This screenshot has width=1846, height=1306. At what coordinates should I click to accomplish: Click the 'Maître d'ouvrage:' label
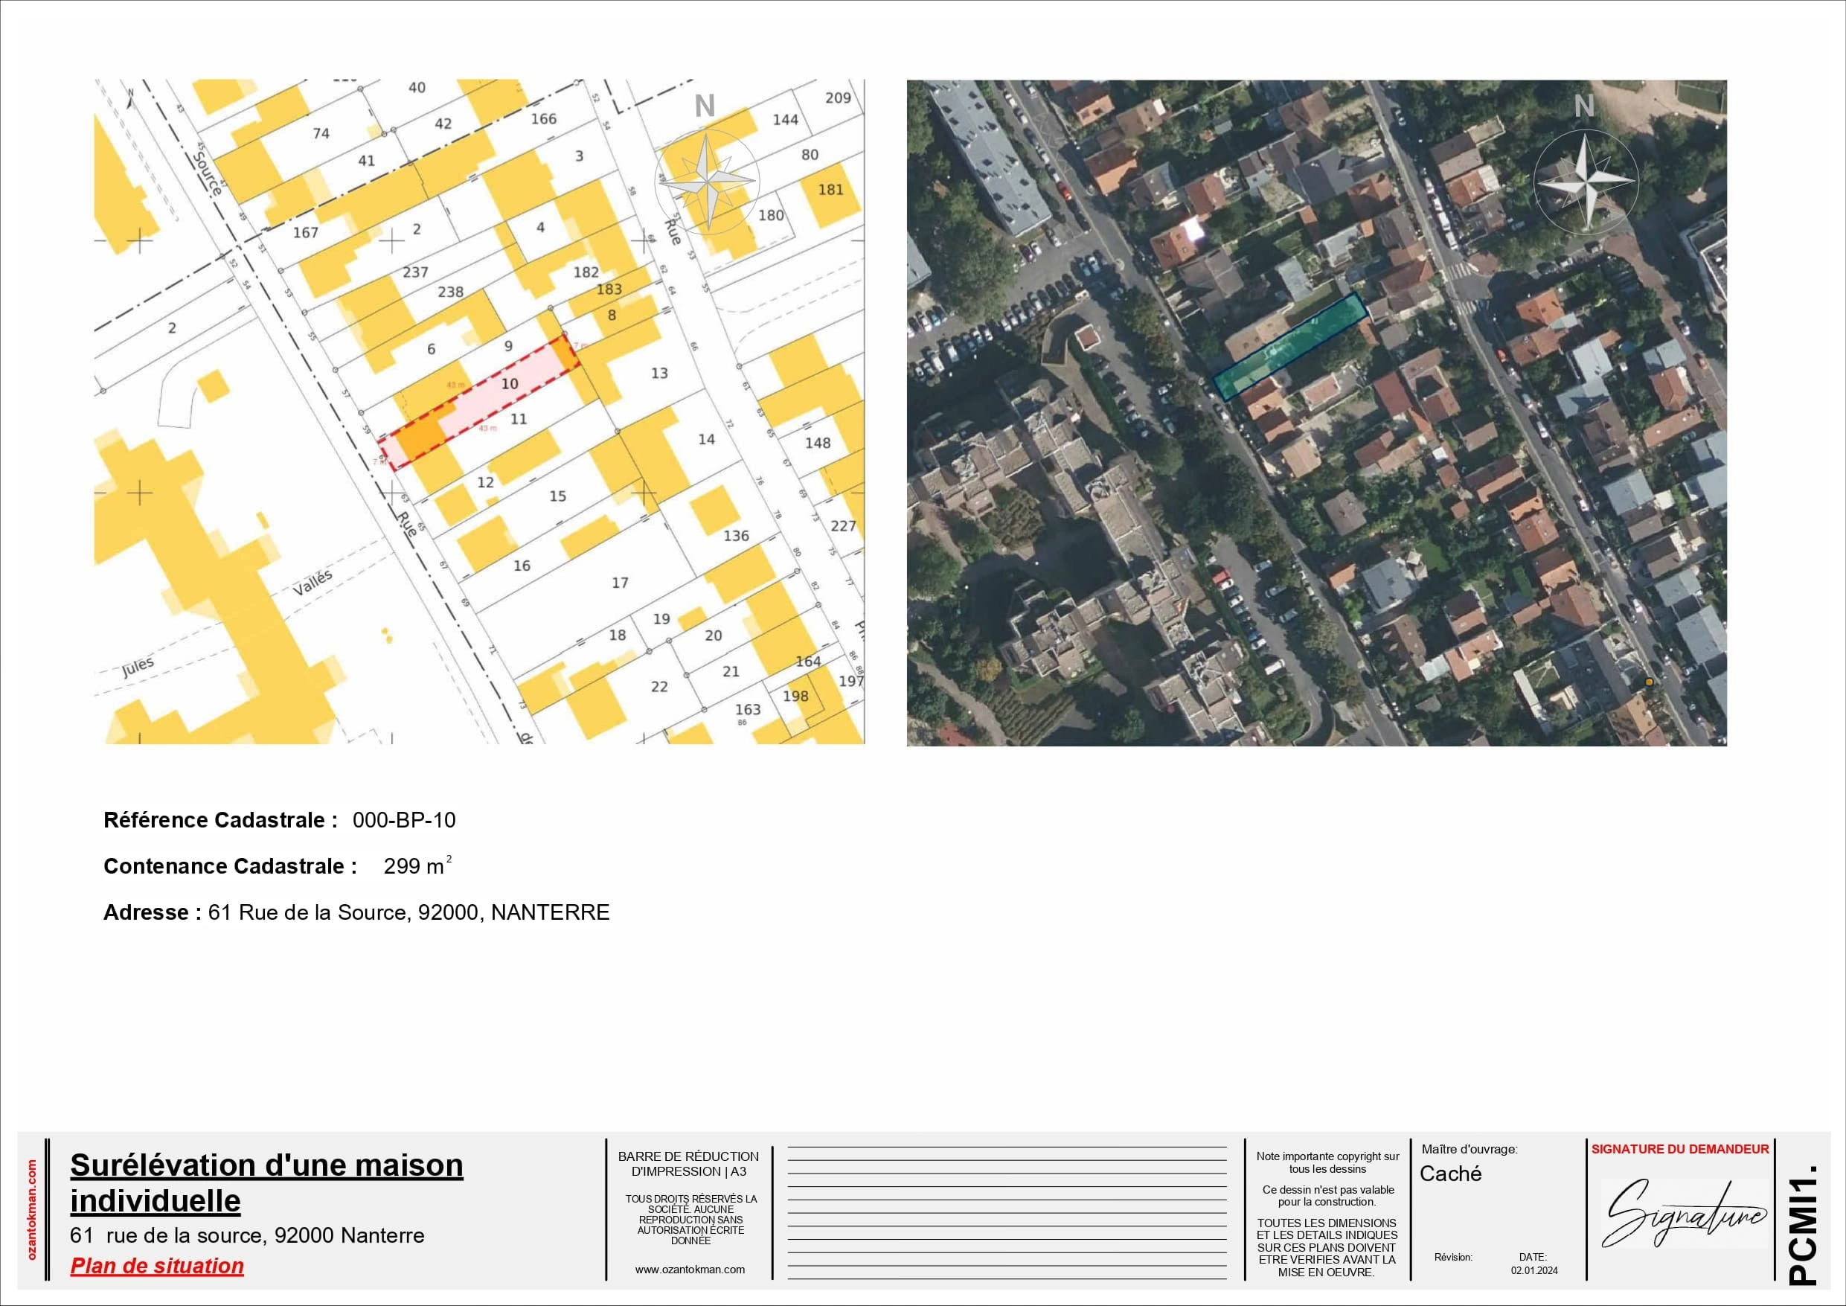coord(1469,1149)
